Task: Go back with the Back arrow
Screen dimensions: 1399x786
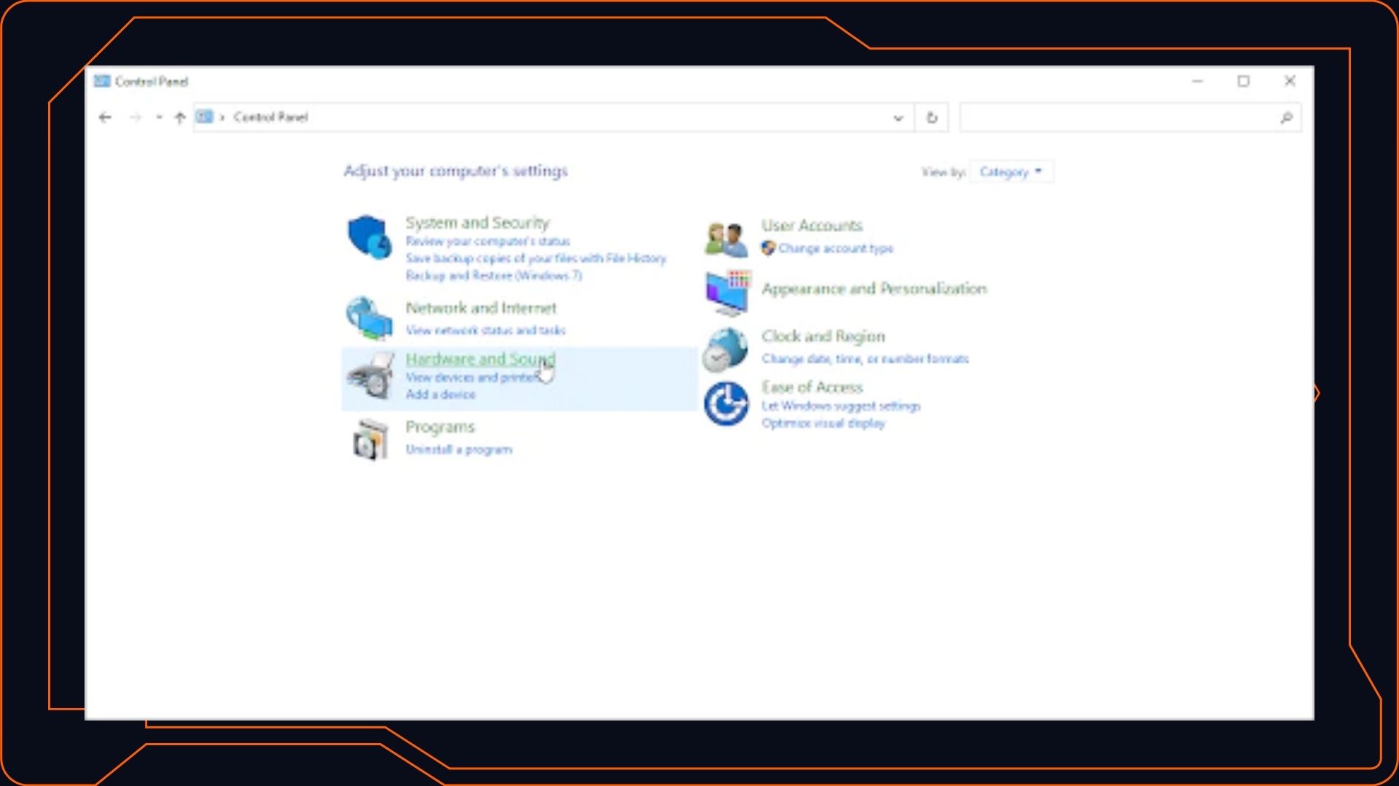Action: click(105, 117)
